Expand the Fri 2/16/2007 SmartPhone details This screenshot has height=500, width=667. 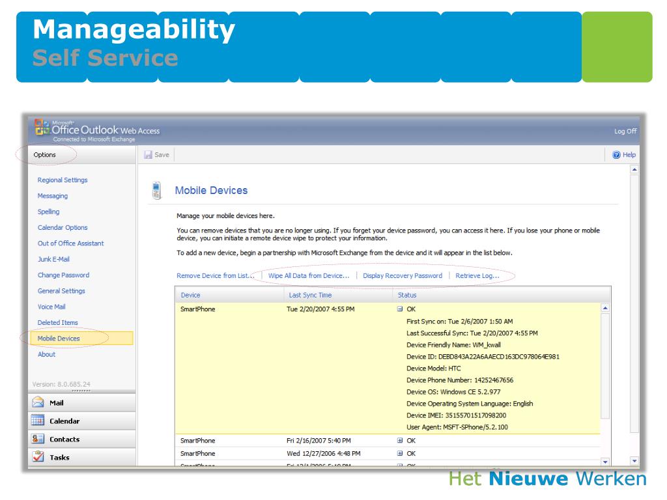pos(400,441)
